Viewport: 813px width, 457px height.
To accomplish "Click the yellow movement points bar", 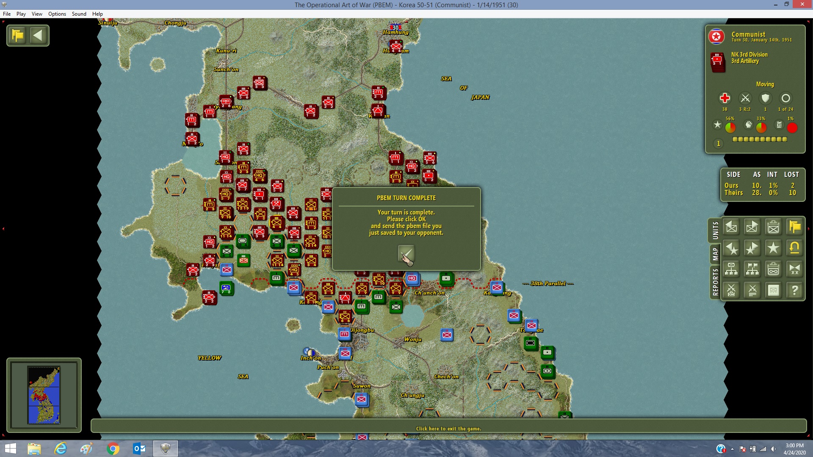I will [760, 139].
